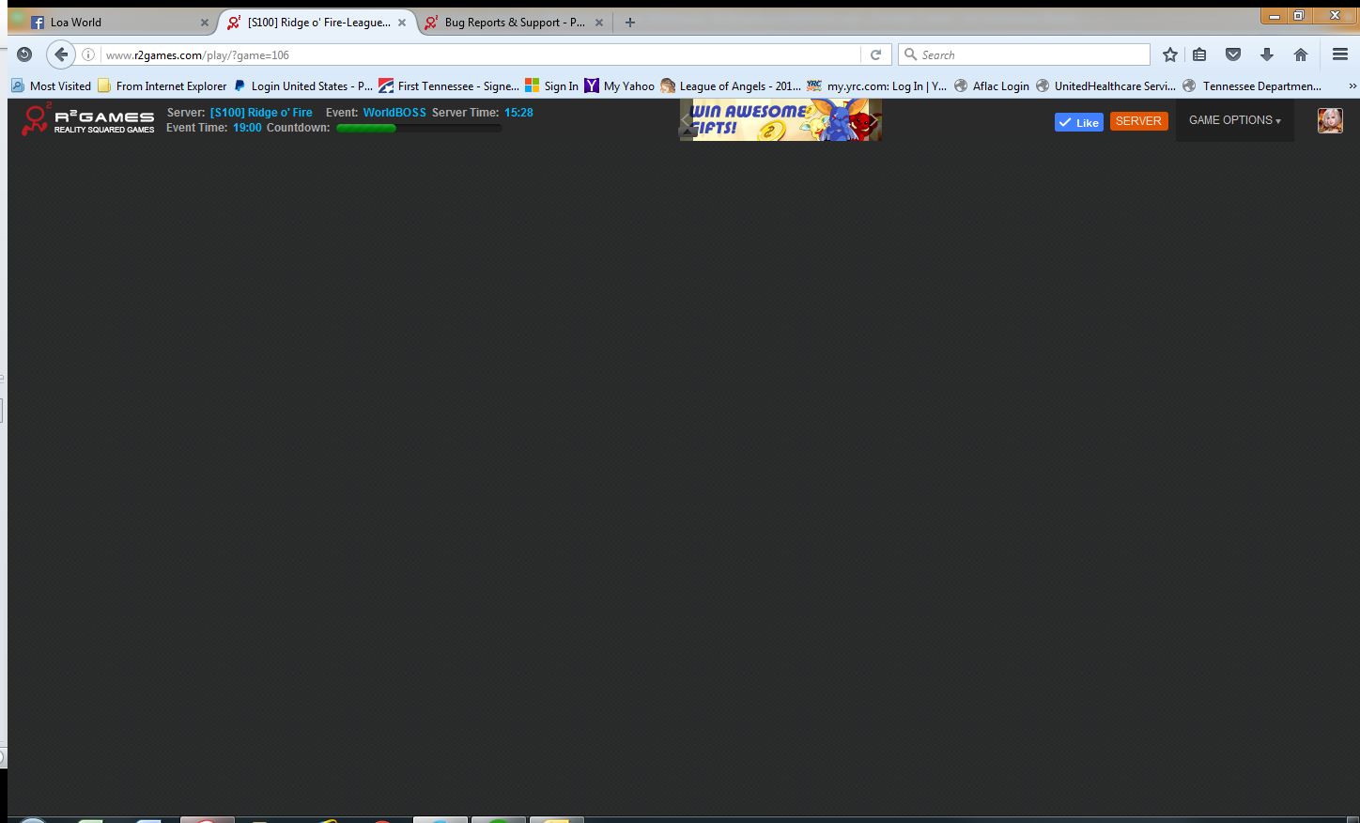Screen dimensions: 1360x823
Task: Expand the GAME OPTIONS dropdown
Action: [x=1234, y=120]
